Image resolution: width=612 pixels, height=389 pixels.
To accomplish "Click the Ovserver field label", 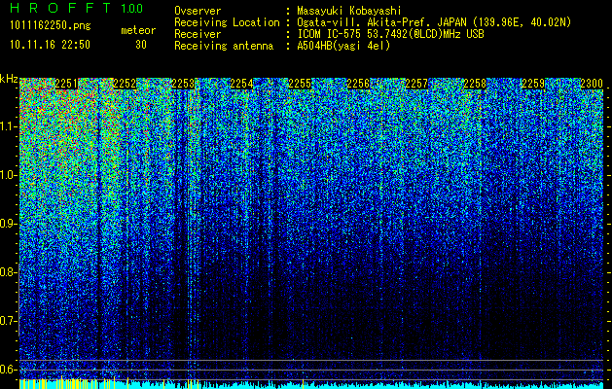I will click(x=198, y=11).
